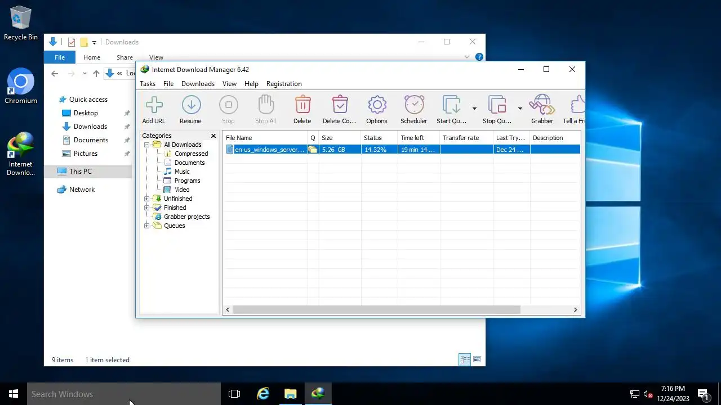Select the Compressed category
Image resolution: width=721 pixels, height=405 pixels.
tap(191, 154)
